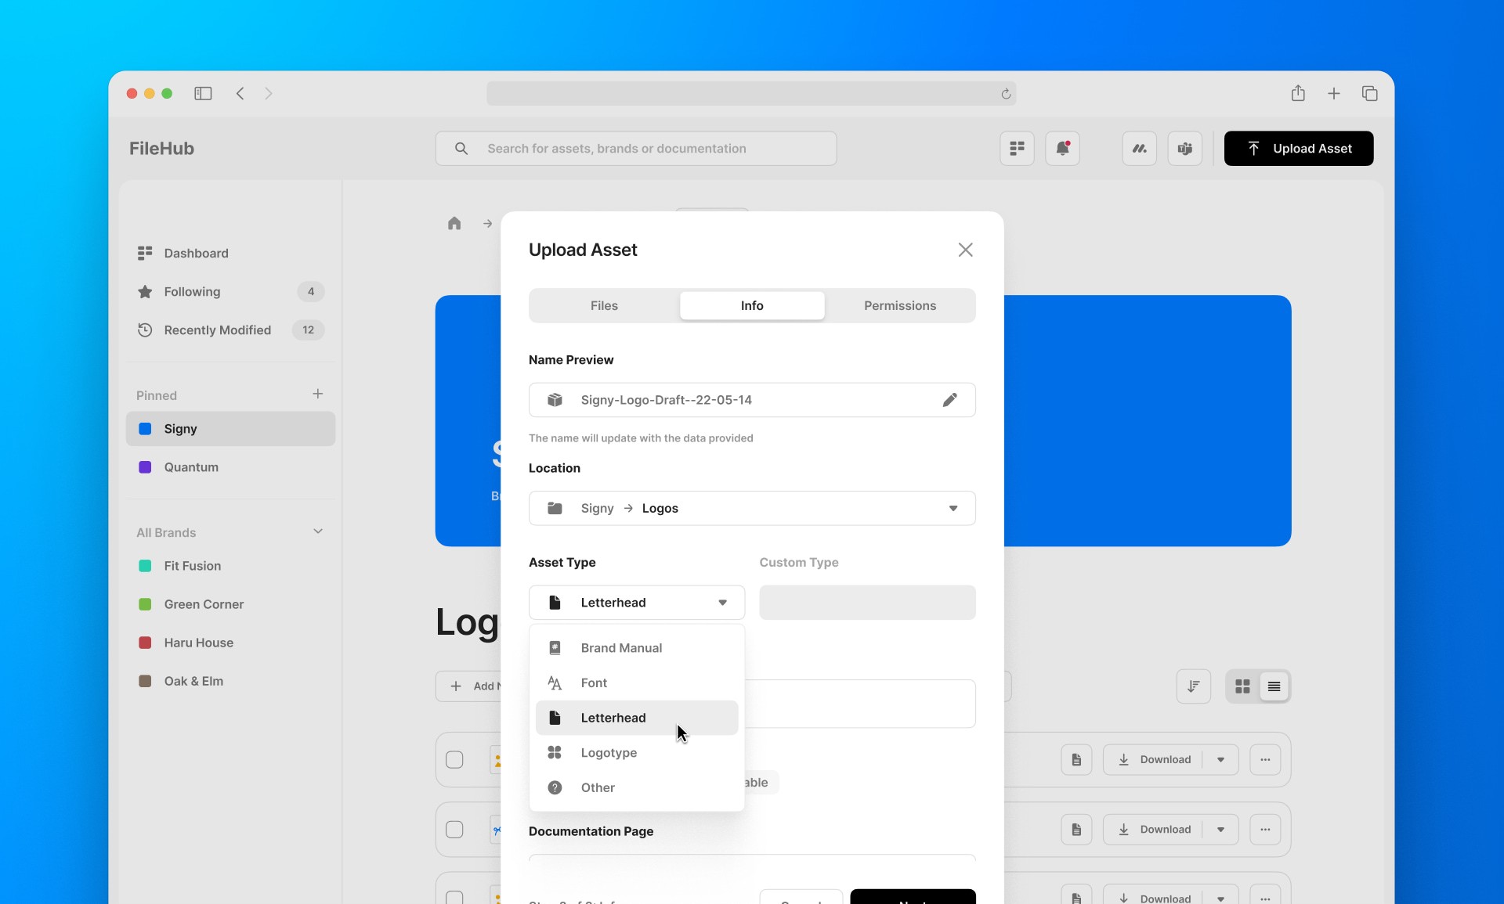
Task: Click the edit icon next to filename
Action: [x=948, y=399]
